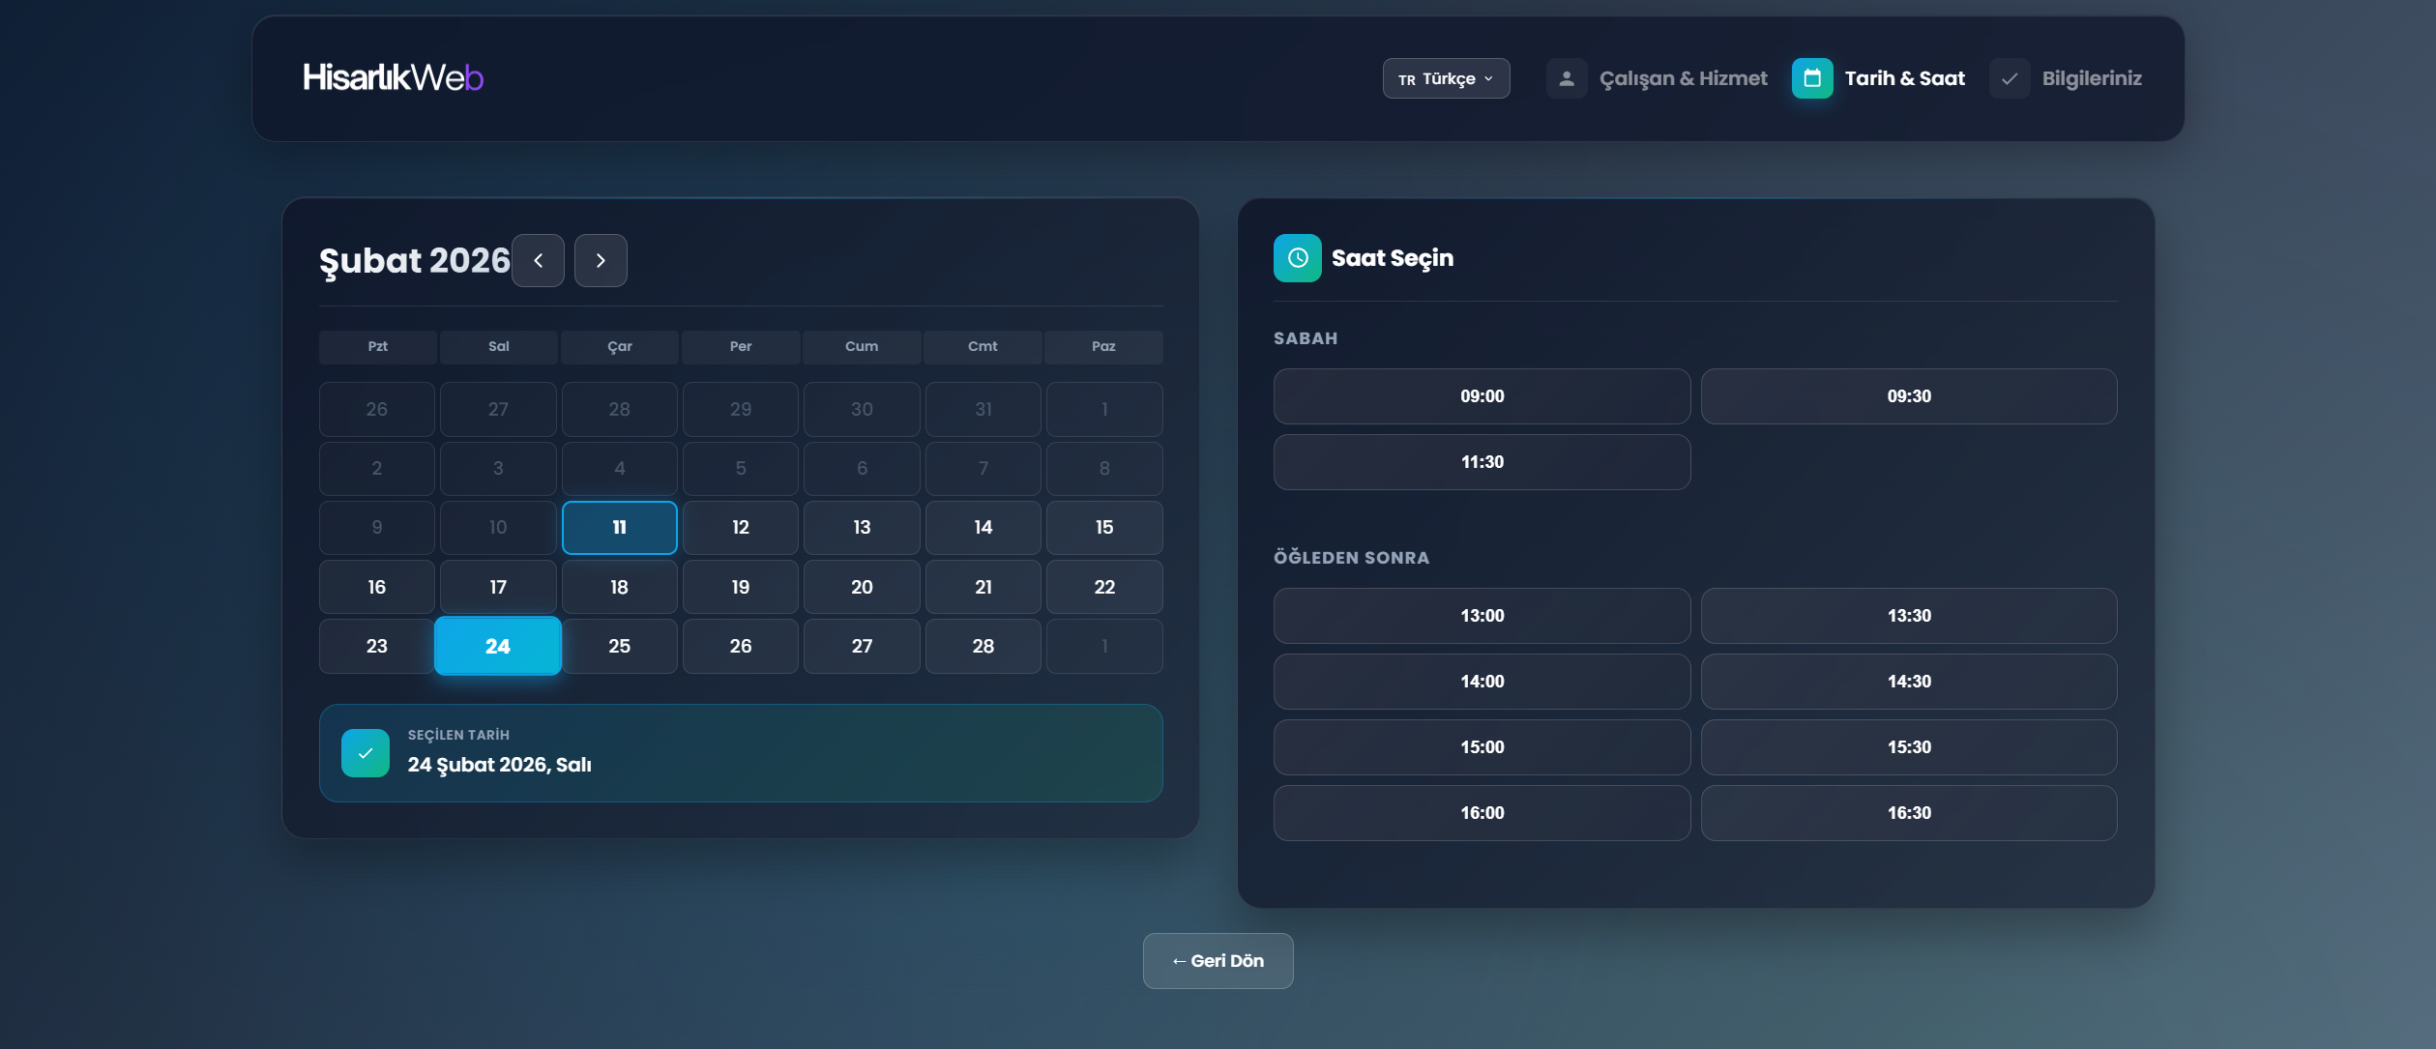Switch to the Çalışan & Hizmet step
Image resolution: width=2436 pixels, height=1049 pixels.
(x=1683, y=78)
